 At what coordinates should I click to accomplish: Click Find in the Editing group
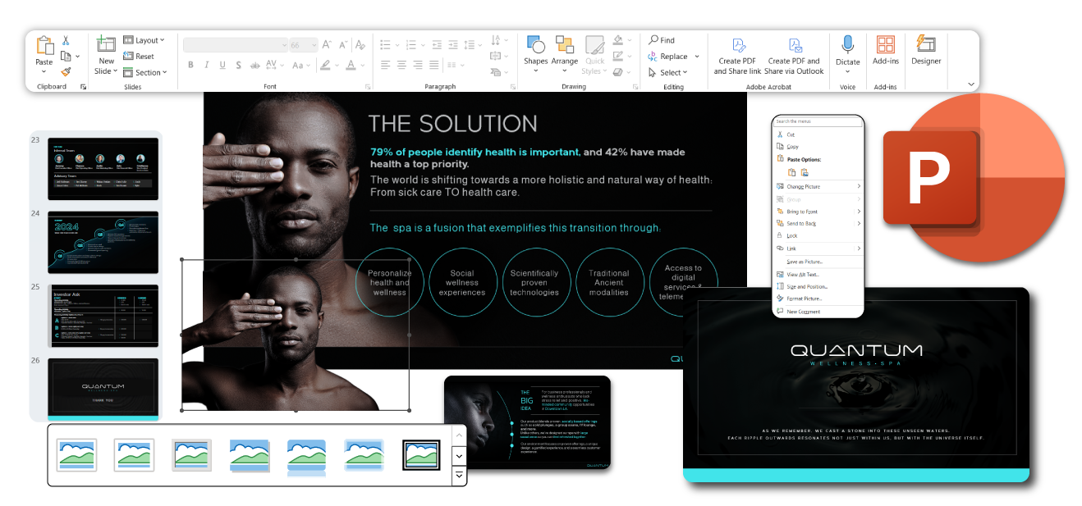click(662, 40)
